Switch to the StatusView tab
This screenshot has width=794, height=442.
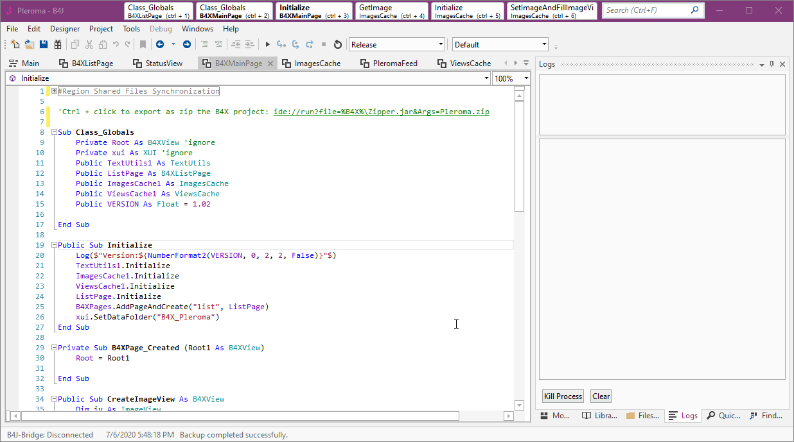158,64
